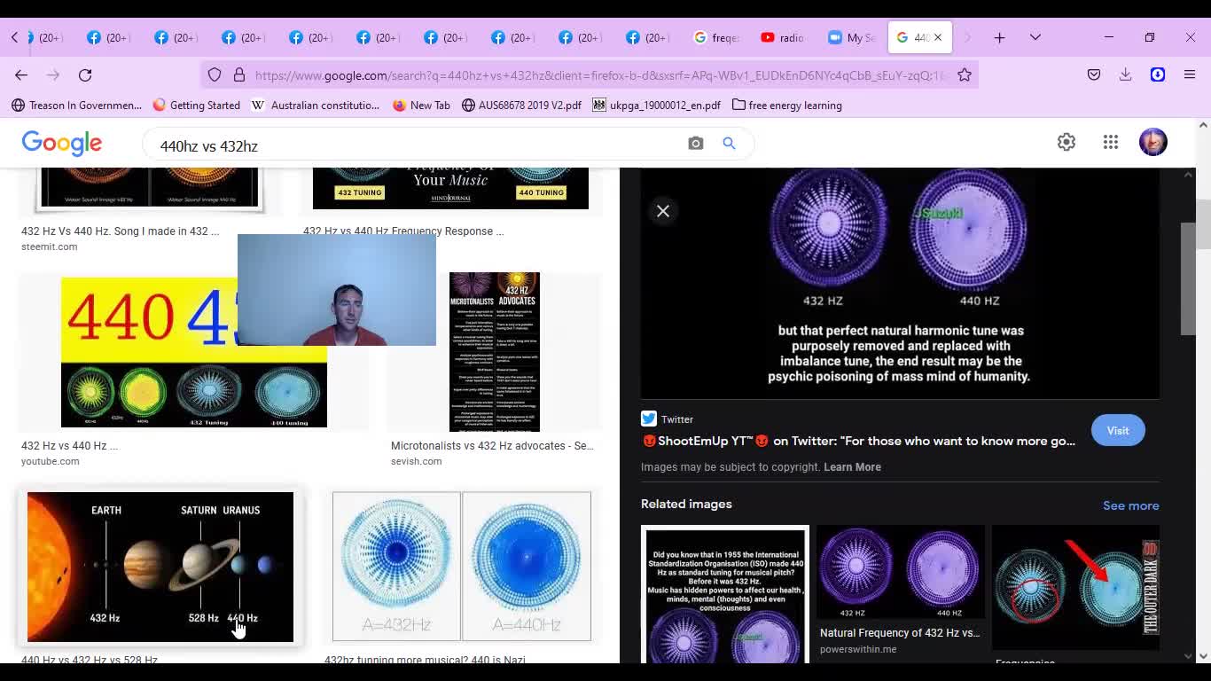Open AUS68678 2019 V2.pdf bookmark
The height and width of the screenshot is (681, 1211).
tap(521, 105)
